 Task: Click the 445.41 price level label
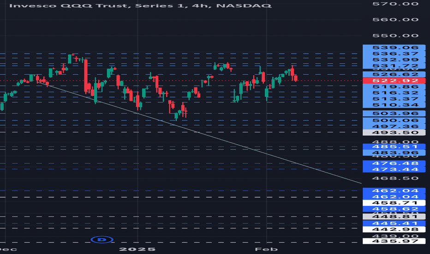pyautogui.click(x=394, y=223)
